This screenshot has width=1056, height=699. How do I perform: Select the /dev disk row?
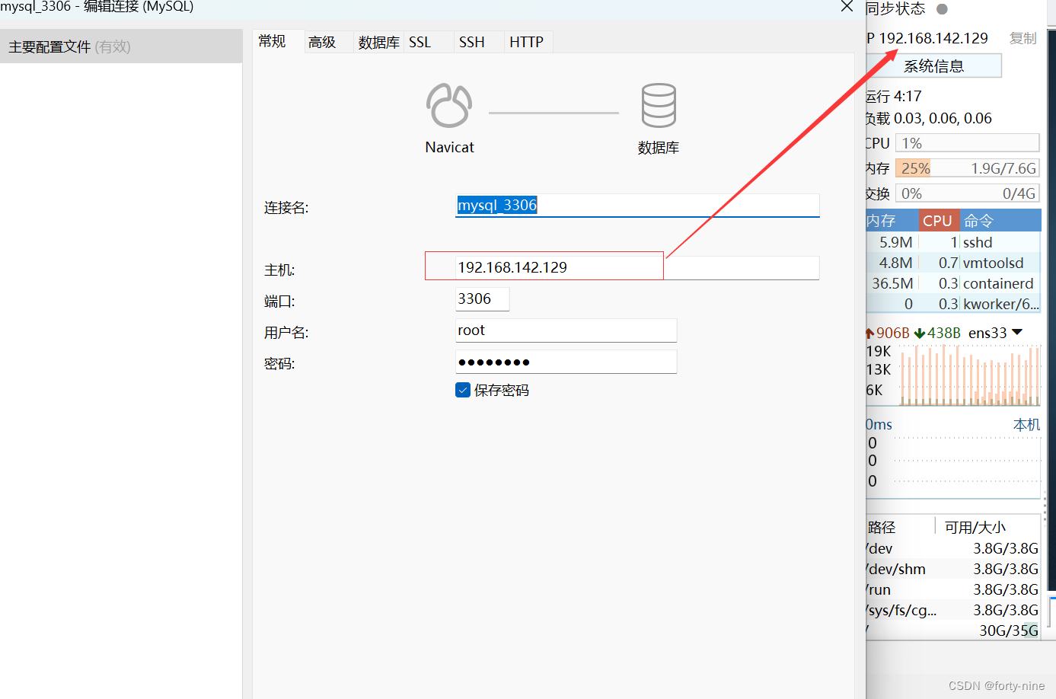click(x=953, y=548)
